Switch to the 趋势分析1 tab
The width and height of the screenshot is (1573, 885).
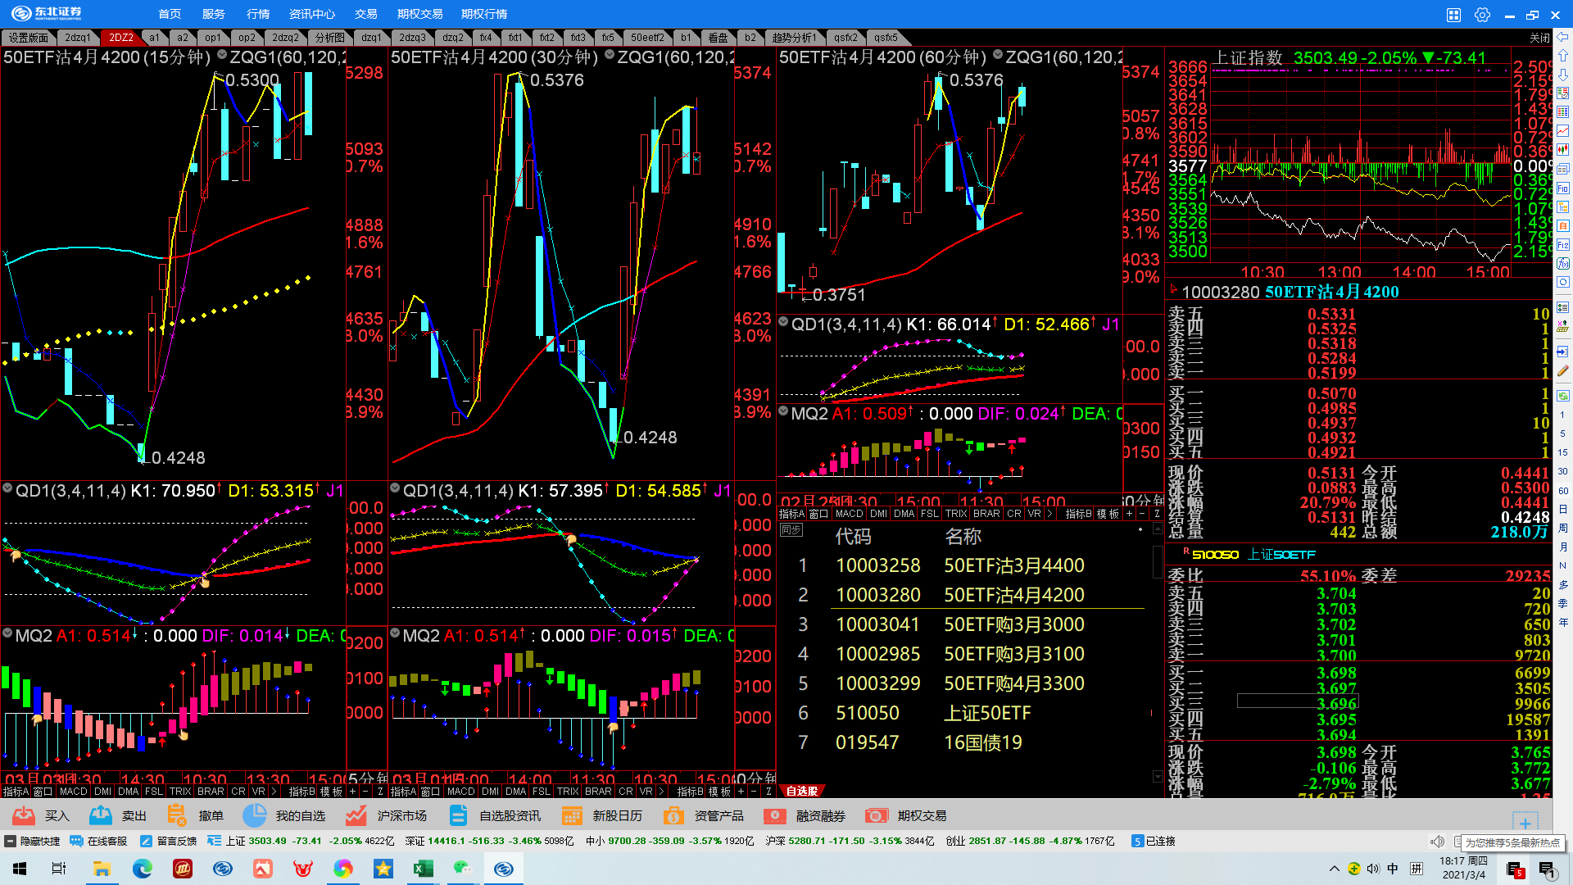792,38
